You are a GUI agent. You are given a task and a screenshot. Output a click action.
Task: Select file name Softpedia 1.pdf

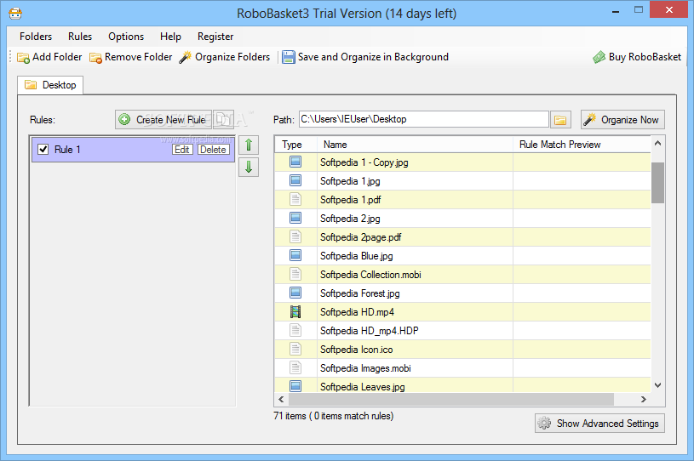350,200
